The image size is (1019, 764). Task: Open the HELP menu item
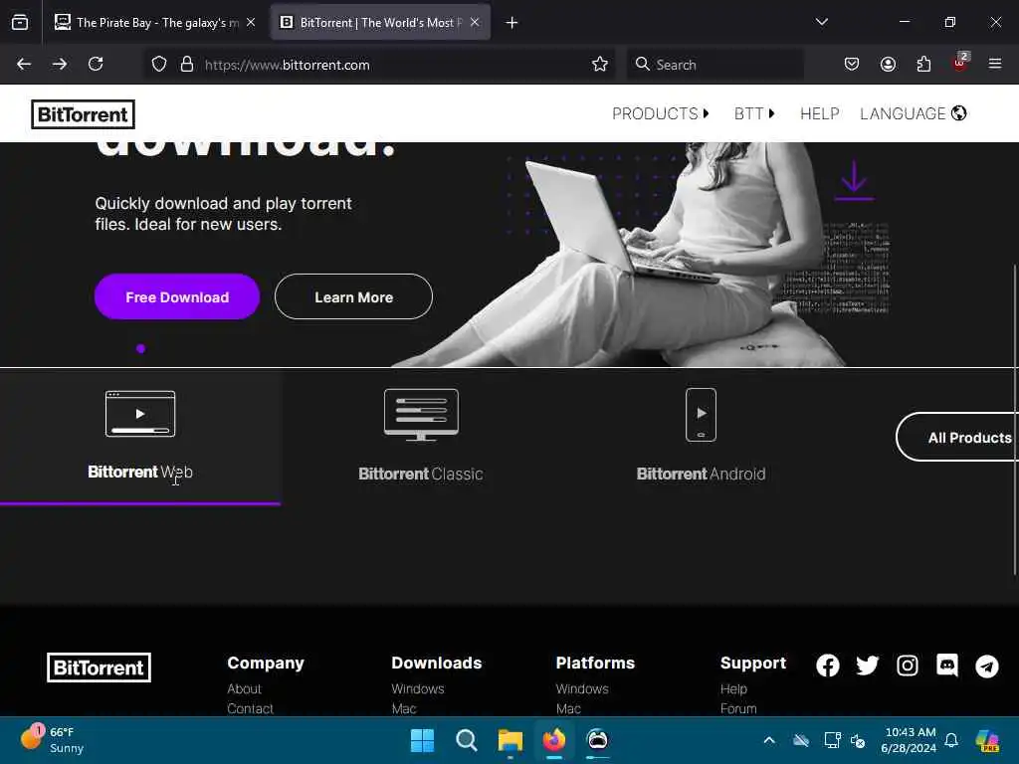pyautogui.click(x=820, y=113)
